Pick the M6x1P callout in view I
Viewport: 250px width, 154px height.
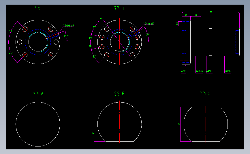point(69,25)
